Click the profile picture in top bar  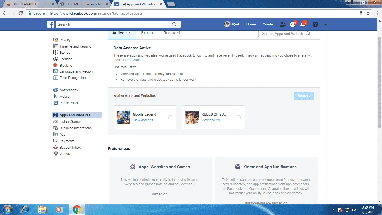tap(227, 24)
